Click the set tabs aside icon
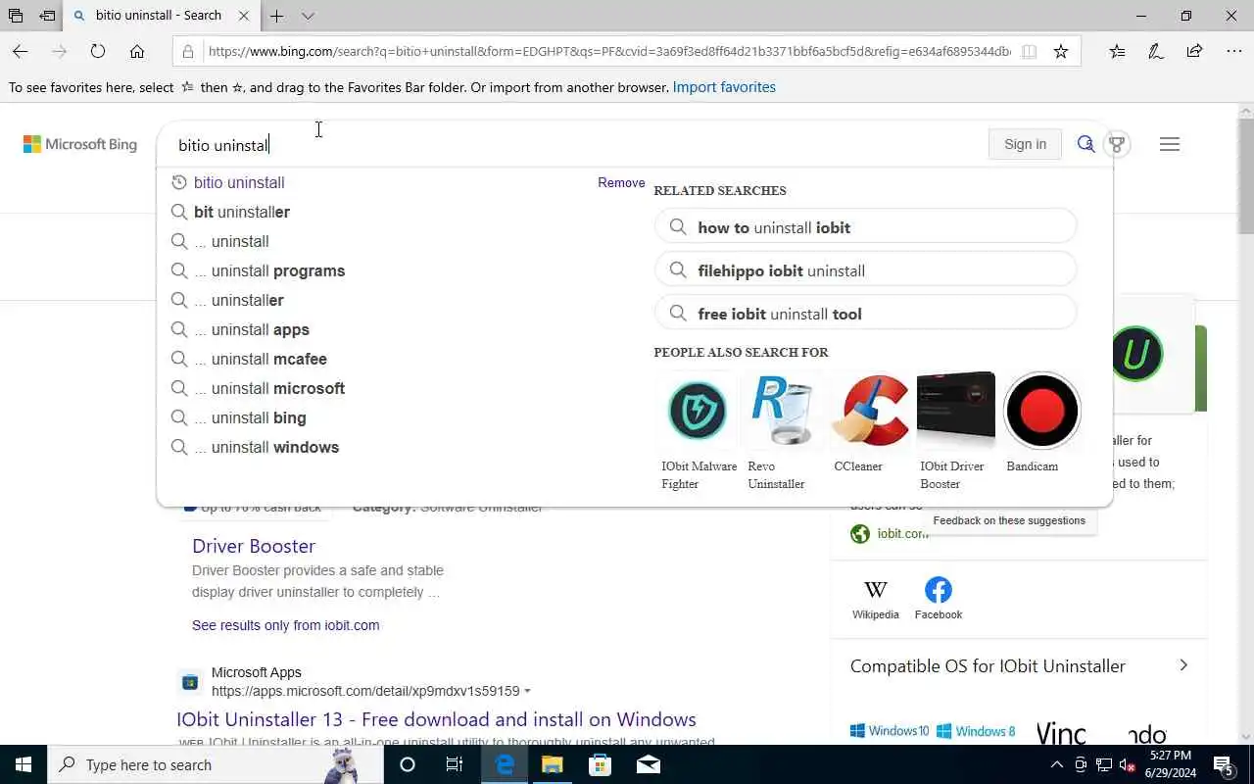Image resolution: width=1254 pixels, height=784 pixels. point(47,16)
